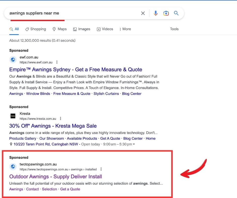
Task: Click the twotopawnings.com.au site name
Action: click(x=38, y=164)
